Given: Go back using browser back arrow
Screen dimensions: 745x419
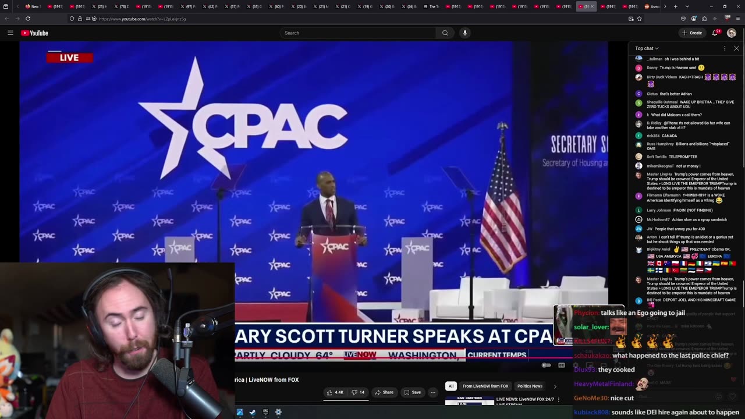Looking at the screenshot, I should coord(7,19).
